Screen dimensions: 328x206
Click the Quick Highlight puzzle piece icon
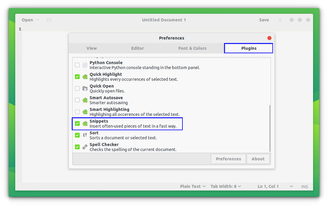coord(85,76)
